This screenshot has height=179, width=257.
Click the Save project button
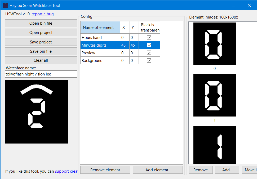41,42
